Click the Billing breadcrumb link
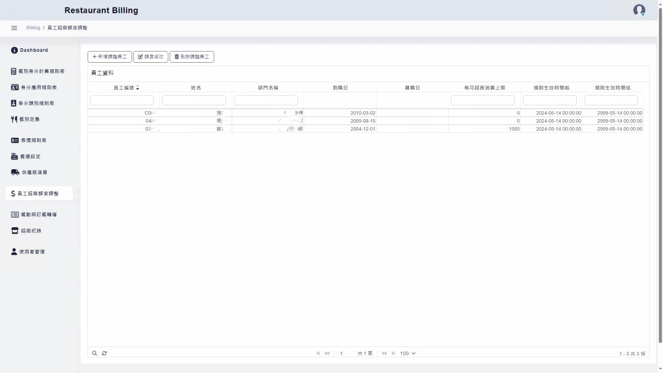 pyautogui.click(x=33, y=28)
